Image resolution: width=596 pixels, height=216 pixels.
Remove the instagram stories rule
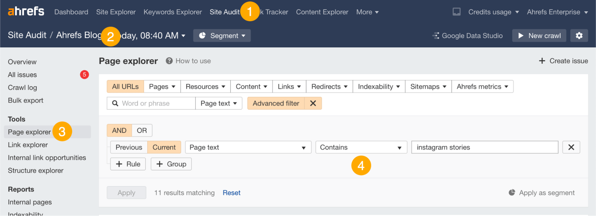pos(571,147)
